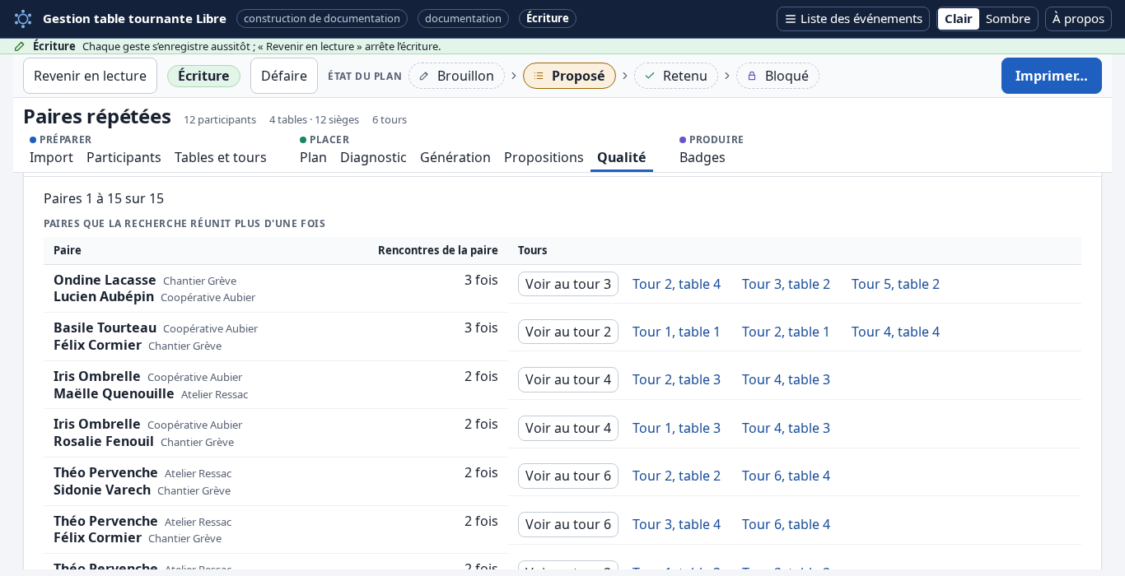The width and height of the screenshot is (1125, 576).
Task: Click Voir au tour 6 for Théo Pervenche and Sidonie Varech
Action: 568,476
